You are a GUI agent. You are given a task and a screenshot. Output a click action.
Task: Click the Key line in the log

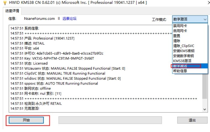(52, 59)
